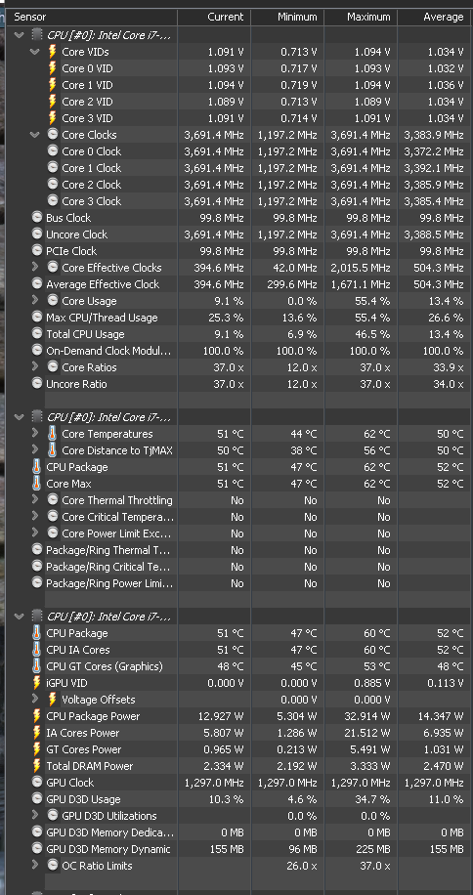Click the lightning icon next to Core 1 VID
Viewport: 473px width, 895px height.
53,84
